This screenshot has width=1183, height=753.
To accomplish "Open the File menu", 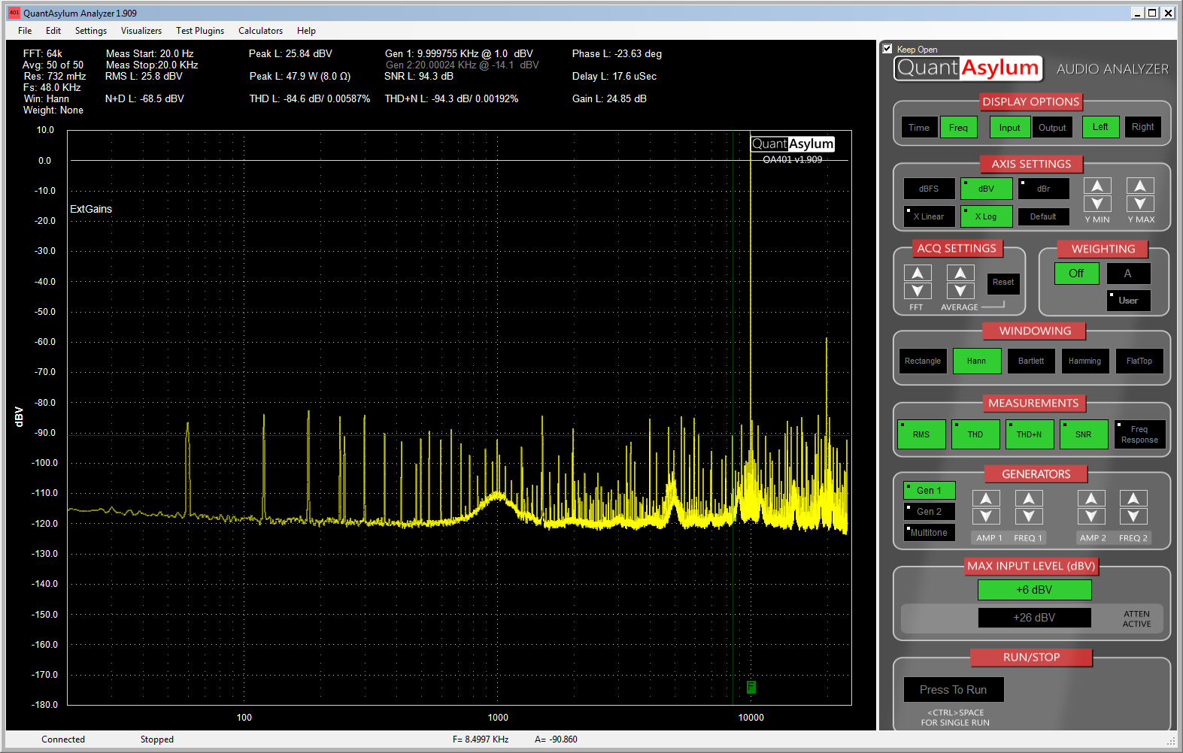I will (25, 31).
